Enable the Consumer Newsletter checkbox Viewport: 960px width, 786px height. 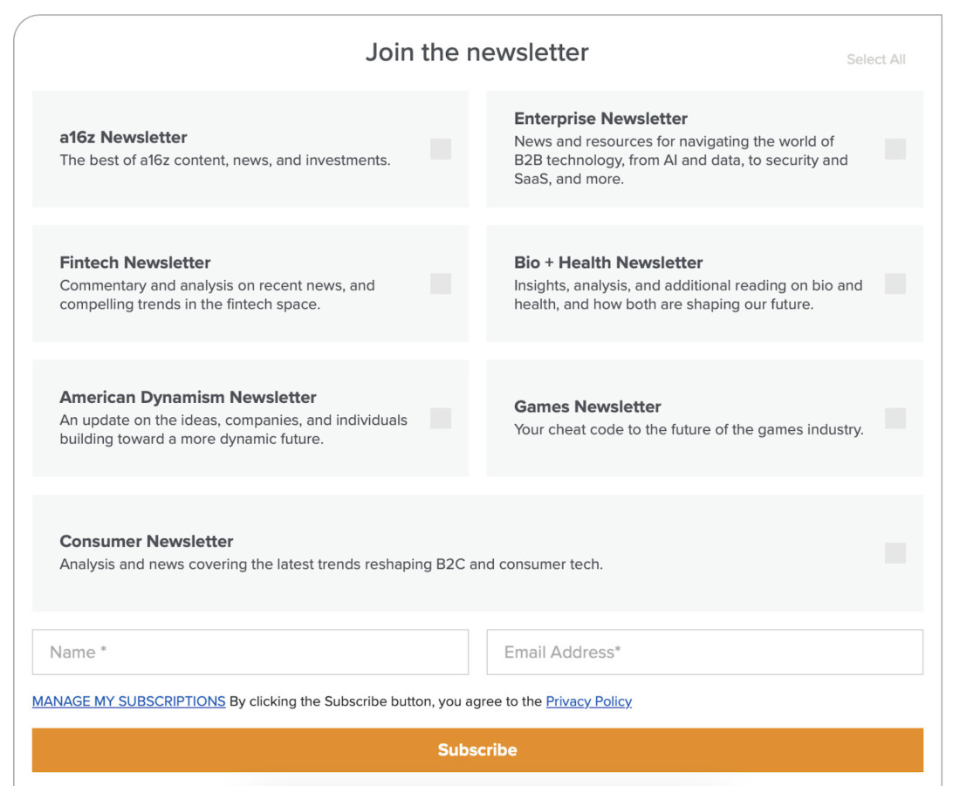click(x=895, y=552)
